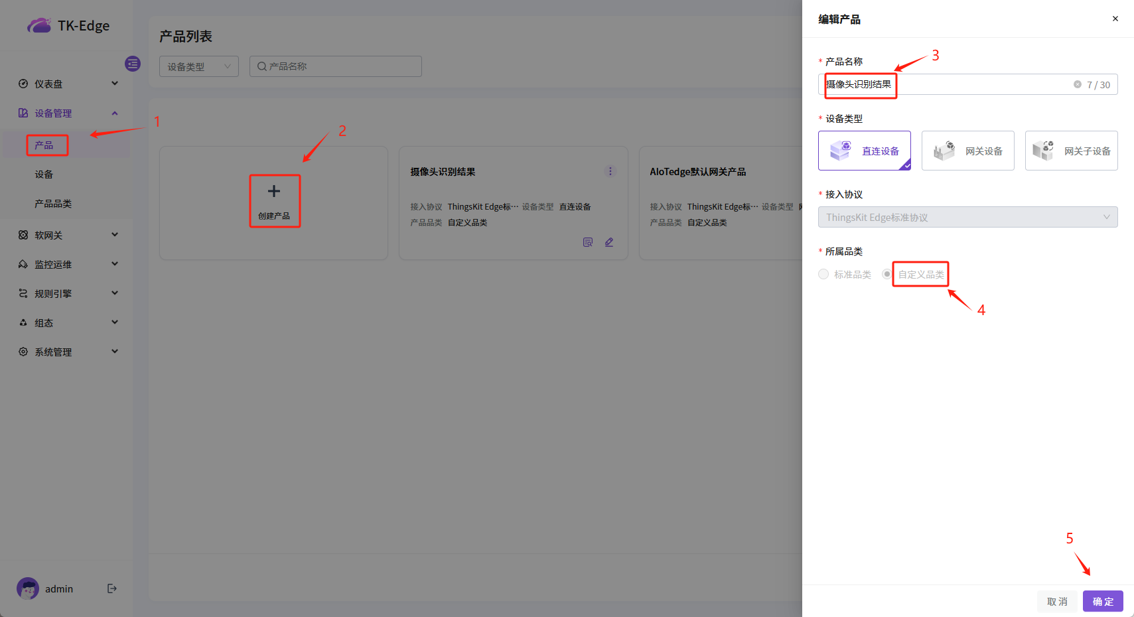Open the 设备 submenu item
The height and width of the screenshot is (617, 1134).
tap(44, 174)
